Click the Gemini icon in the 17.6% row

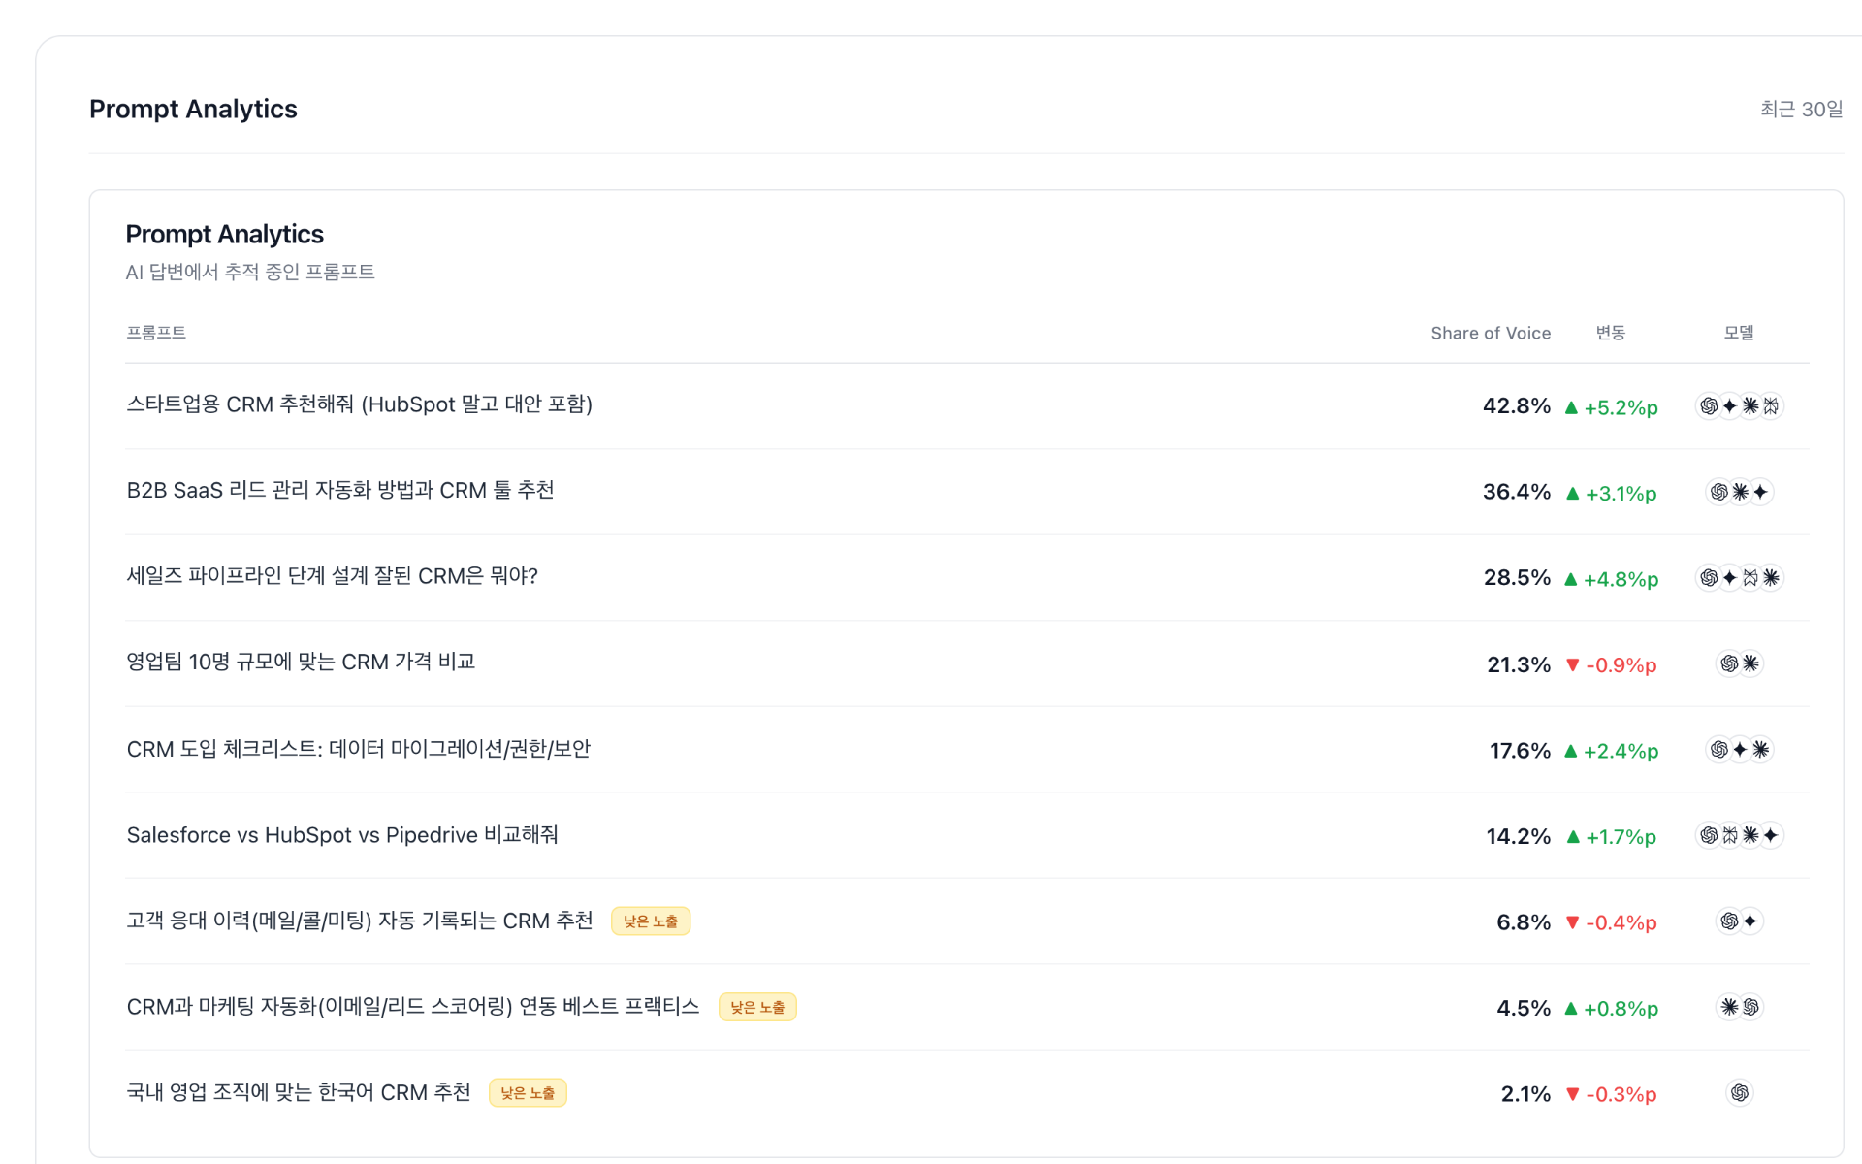click(1740, 750)
